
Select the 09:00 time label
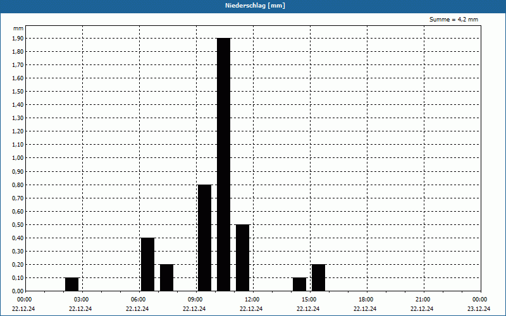click(x=195, y=300)
